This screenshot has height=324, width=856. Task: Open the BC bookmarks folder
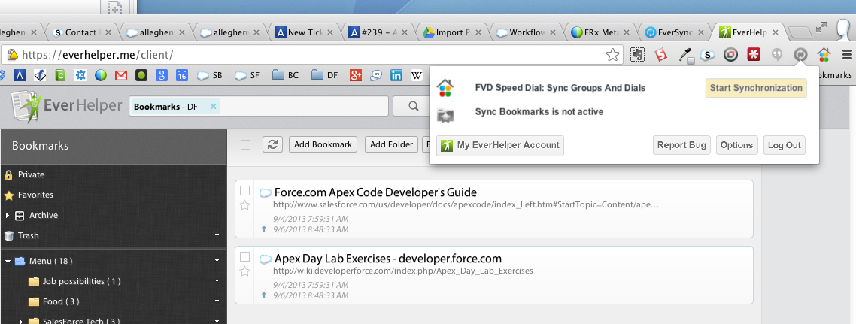click(x=286, y=76)
